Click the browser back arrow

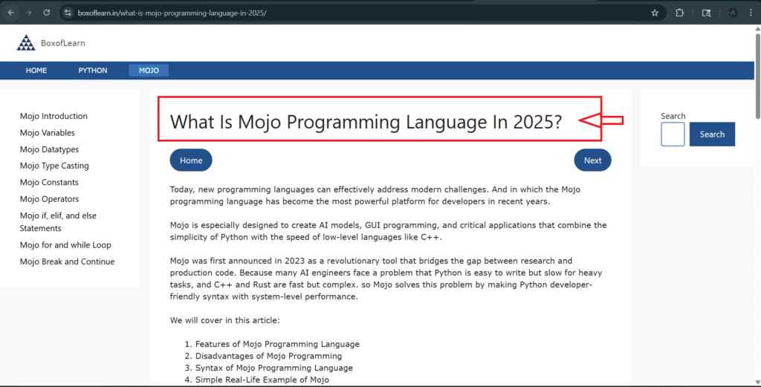11,13
